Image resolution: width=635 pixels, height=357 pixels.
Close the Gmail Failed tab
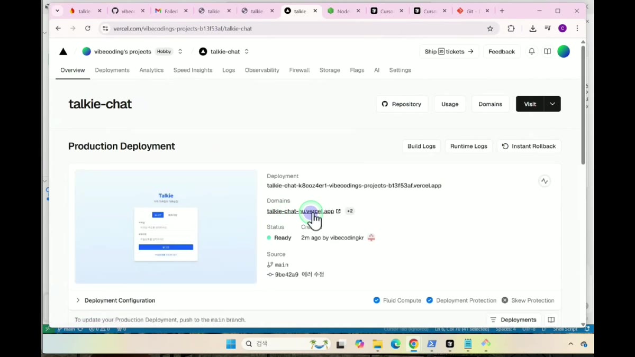186,11
